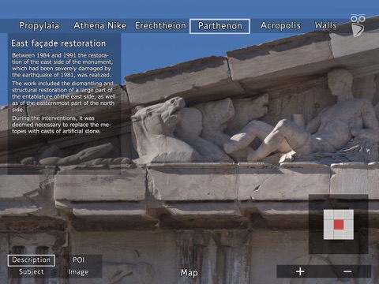379x284 pixels.
Task: Zoom out with the minus icon
Action: click(347, 271)
